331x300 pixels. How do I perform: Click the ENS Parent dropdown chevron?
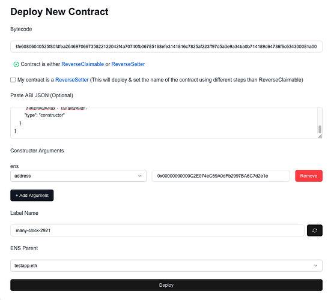[x=315, y=265]
